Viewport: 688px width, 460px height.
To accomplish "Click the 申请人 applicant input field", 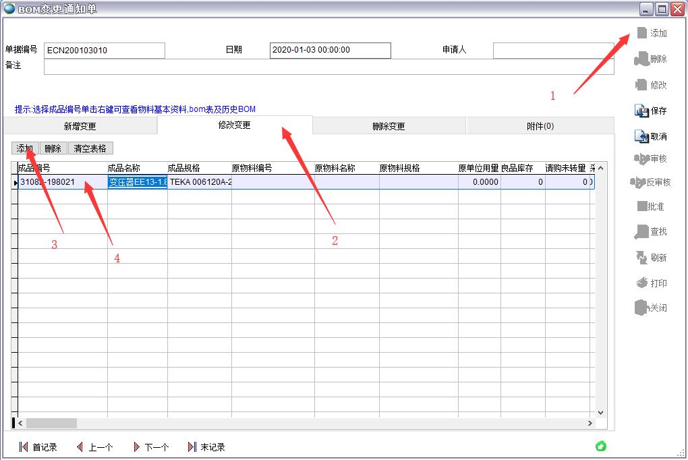I will pos(553,51).
